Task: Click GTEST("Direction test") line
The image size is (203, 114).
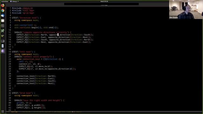Action: (27, 18)
